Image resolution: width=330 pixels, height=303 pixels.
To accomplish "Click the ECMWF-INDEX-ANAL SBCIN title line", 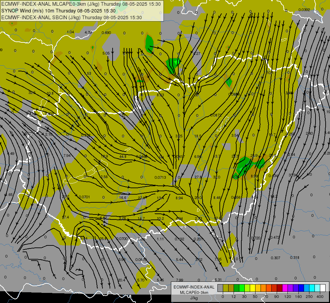I will (x=71, y=18).
